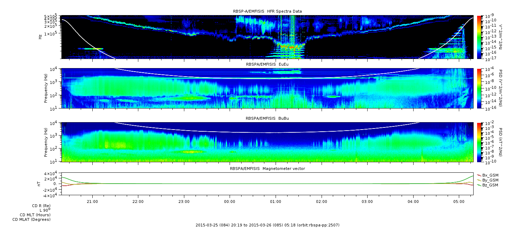This screenshot has height=231, width=508.
Task: Click the EuEu PSD color bar
Action: [x=480, y=88]
